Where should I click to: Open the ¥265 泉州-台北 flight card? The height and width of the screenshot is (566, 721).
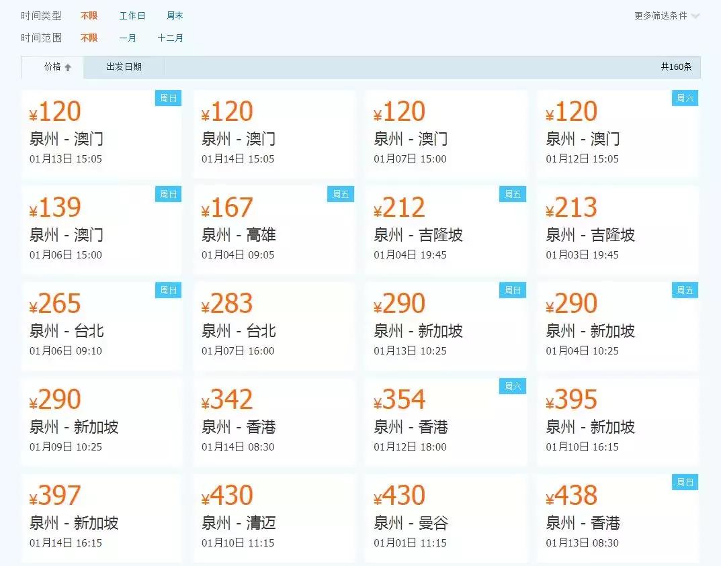coord(101,324)
